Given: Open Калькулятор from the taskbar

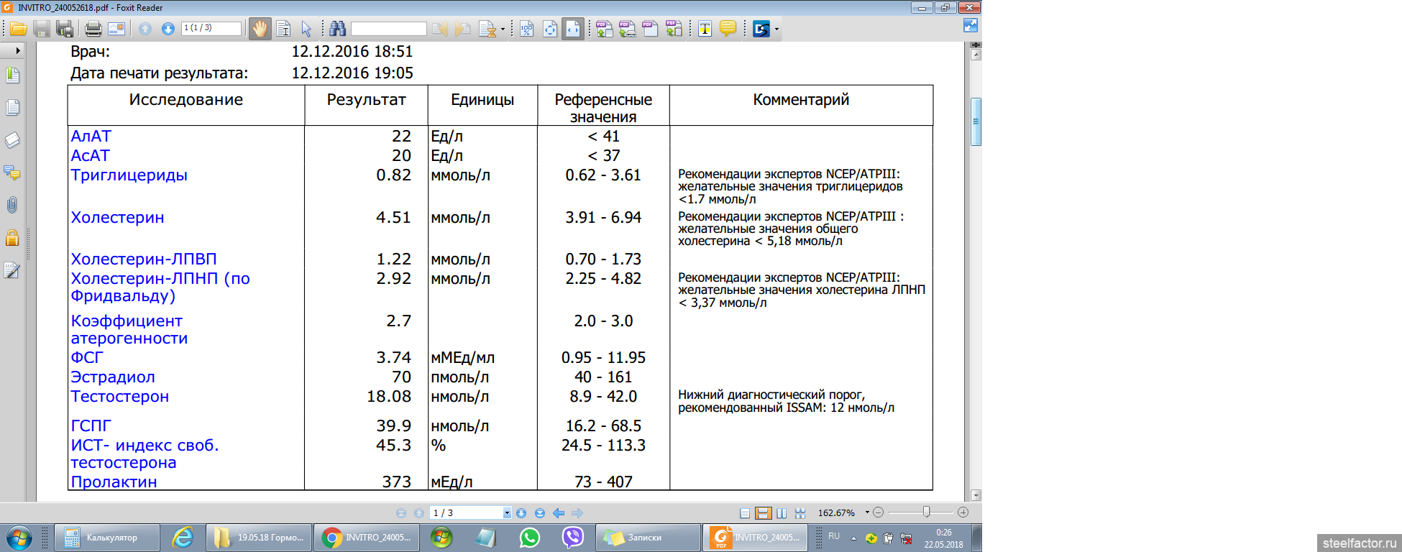Looking at the screenshot, I should point(106,538).
